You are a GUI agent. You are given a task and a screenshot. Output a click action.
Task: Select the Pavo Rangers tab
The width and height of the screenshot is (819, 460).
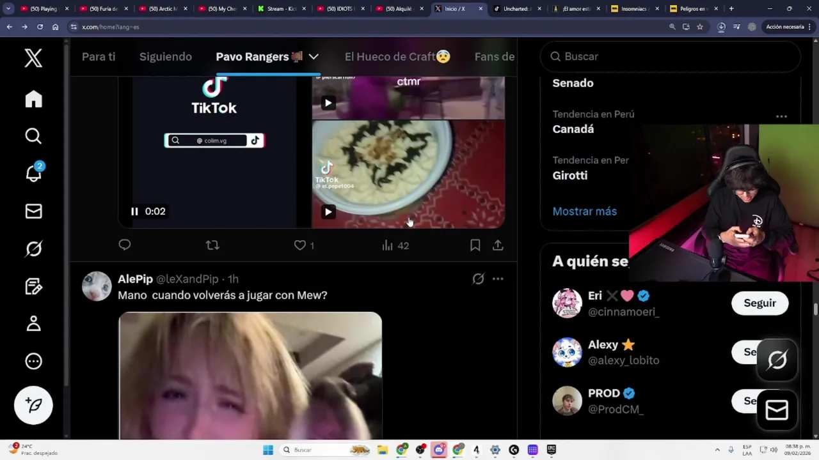coord(259,56)
